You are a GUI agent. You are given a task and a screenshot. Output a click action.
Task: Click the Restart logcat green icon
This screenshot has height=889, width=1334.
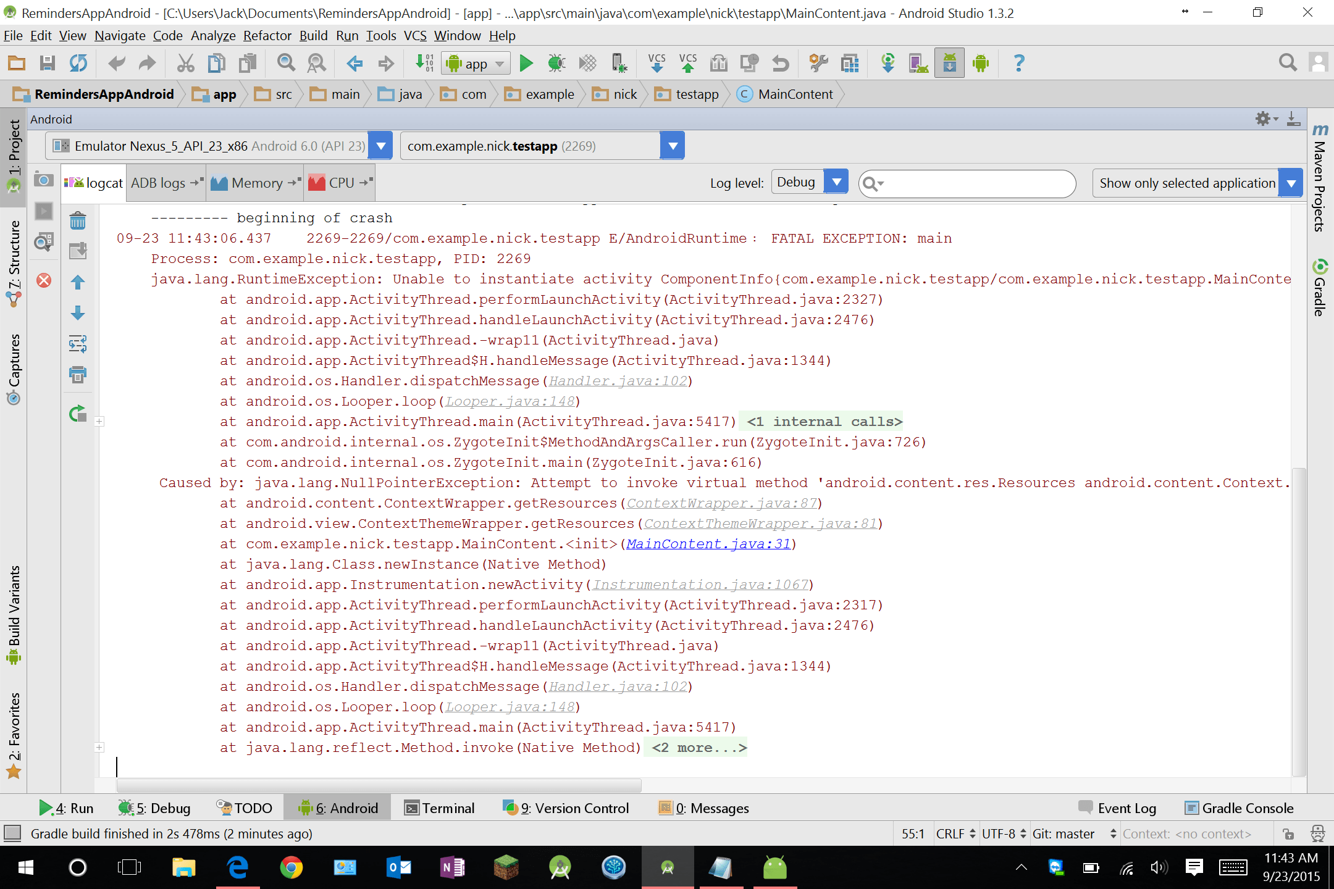78,414
